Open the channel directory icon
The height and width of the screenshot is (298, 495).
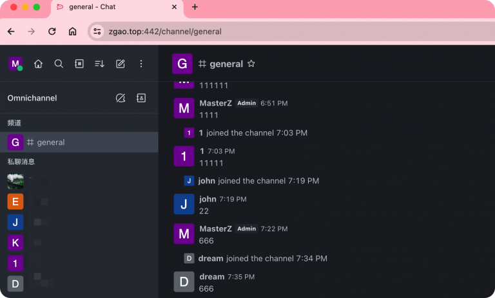79,64
